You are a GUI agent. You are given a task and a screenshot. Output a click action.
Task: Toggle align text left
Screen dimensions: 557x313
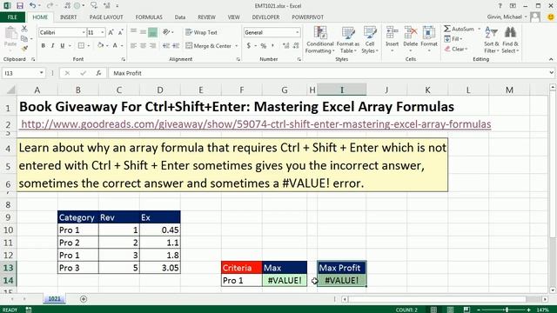pos(133,45)
